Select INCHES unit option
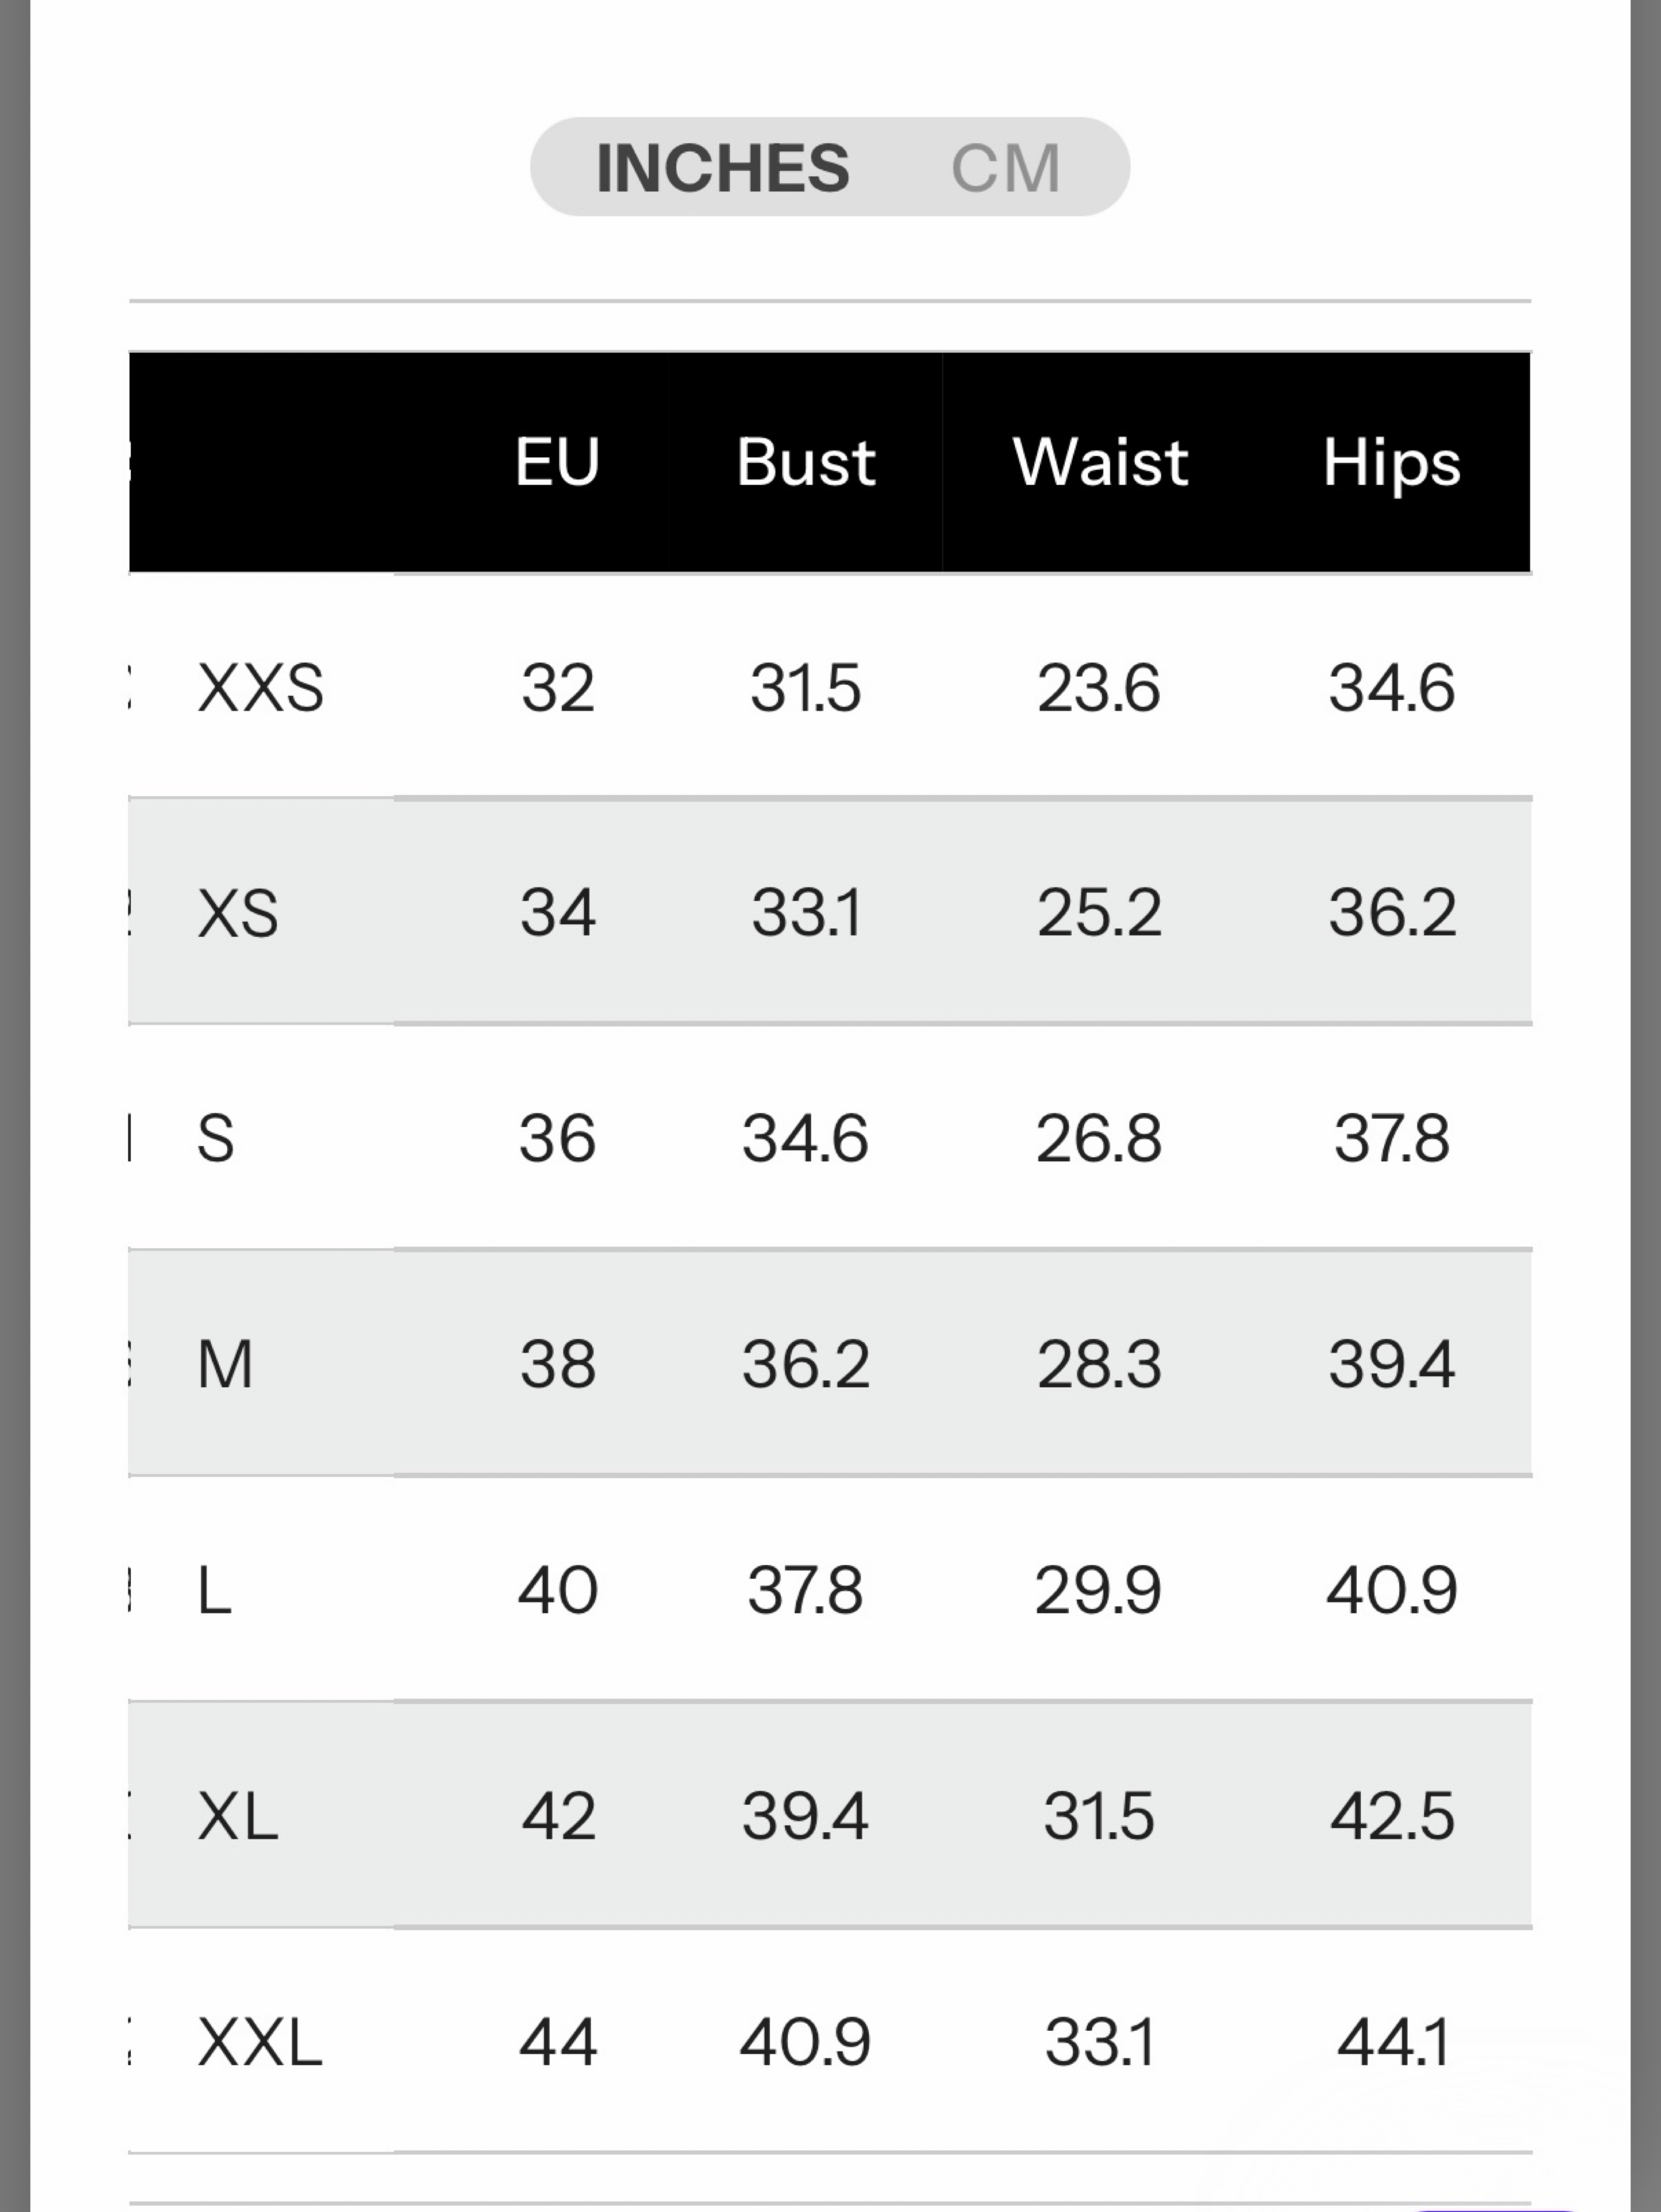The height and width of the screenshot is (2212, 1661). [722, 168]
